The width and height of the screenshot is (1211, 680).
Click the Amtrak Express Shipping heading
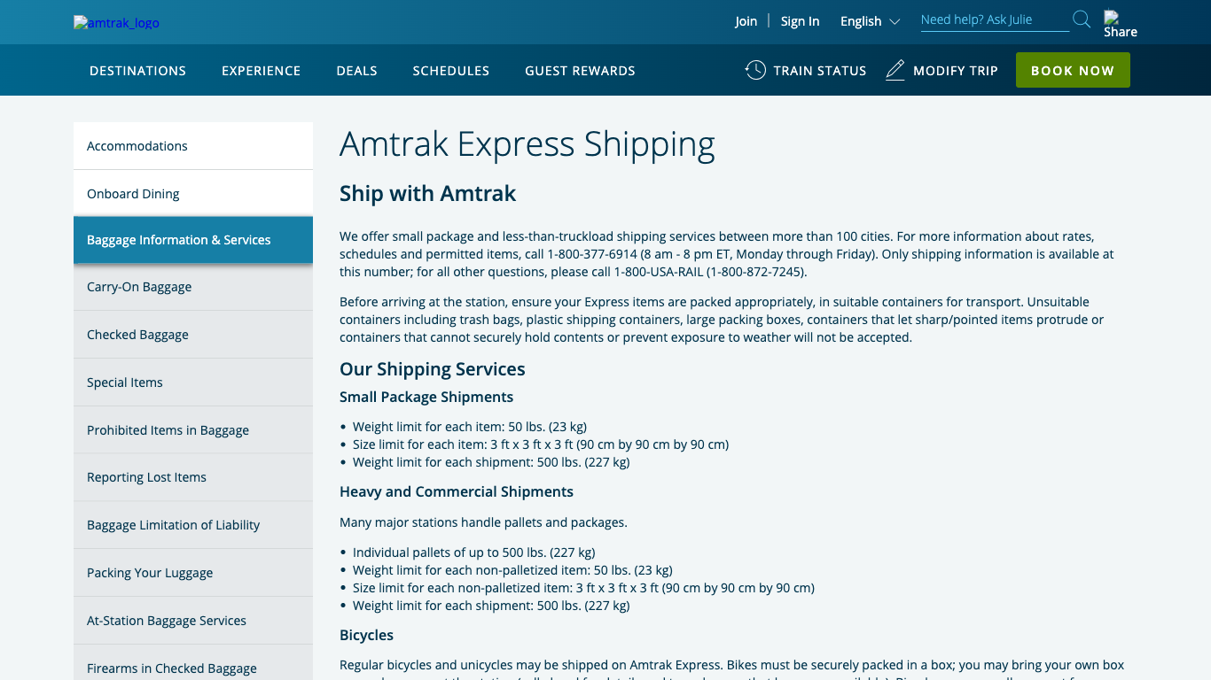[x=527, y=144]
